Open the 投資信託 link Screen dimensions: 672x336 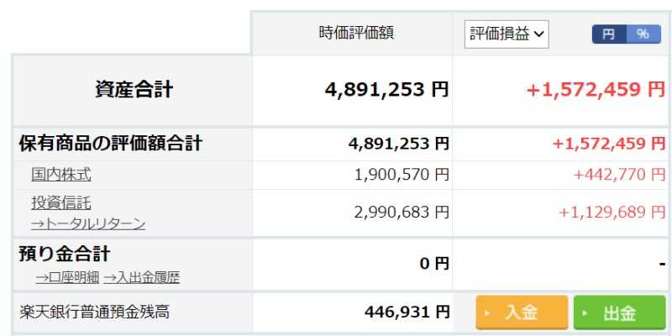click(x=60, y=202)
